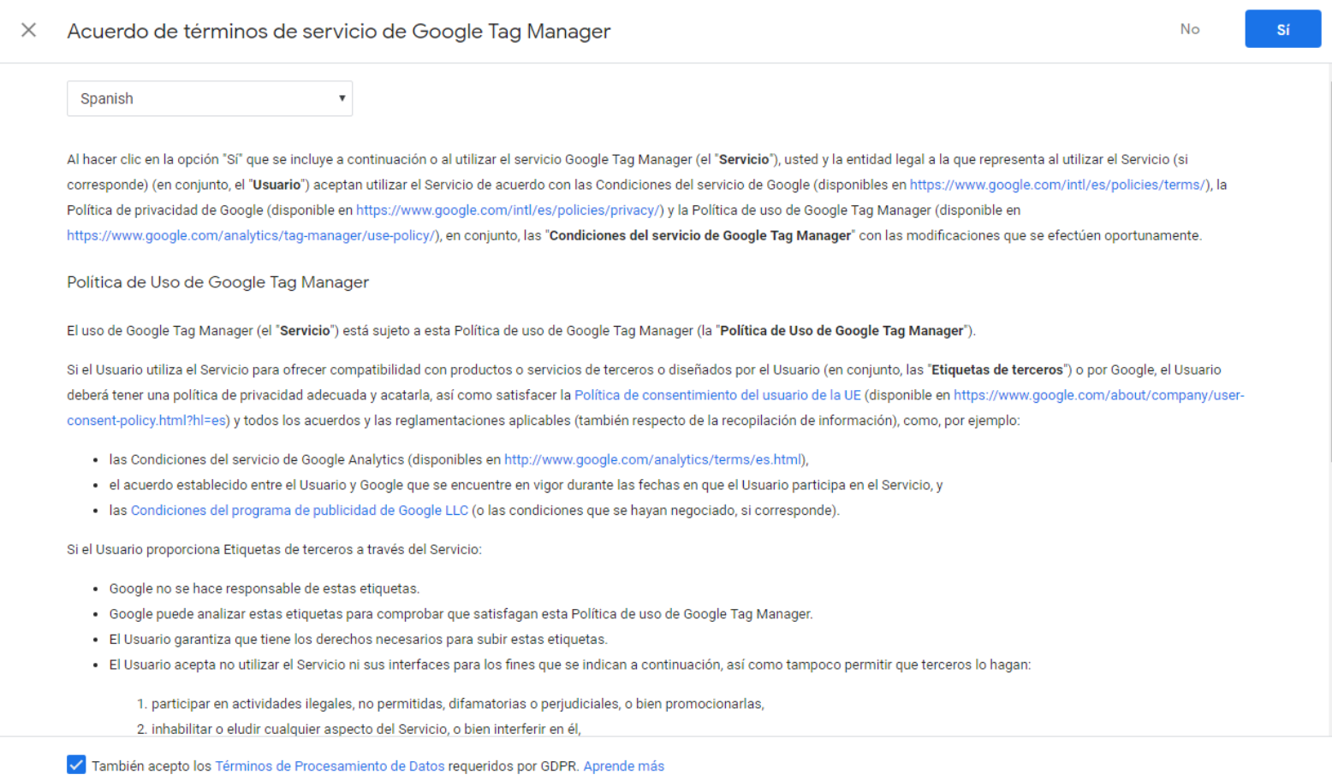1332x780 pixels.
Task: Decline by clicking the No button
Action: click(1189, 29)
